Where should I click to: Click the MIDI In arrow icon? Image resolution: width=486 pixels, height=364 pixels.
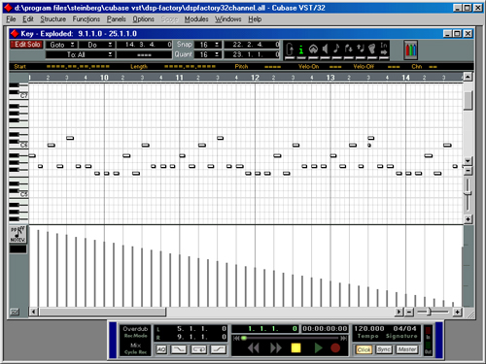384,50
